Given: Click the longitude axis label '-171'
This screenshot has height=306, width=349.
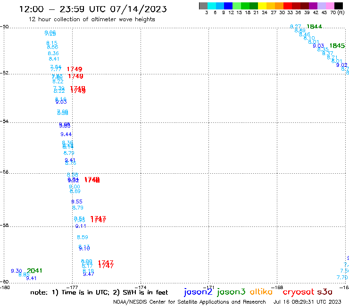Looking at the screenshot, I should coord(209,287).
